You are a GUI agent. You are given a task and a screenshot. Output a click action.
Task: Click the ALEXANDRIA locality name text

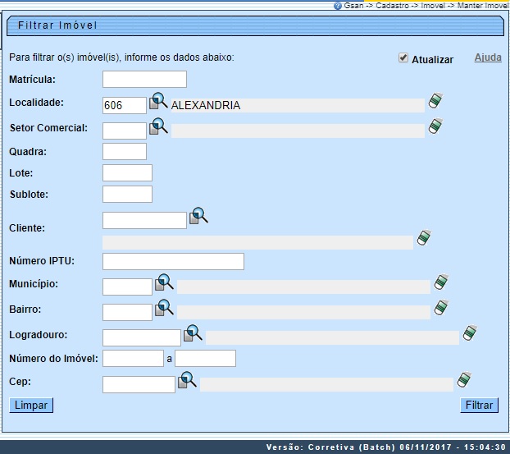coord(206,105)
